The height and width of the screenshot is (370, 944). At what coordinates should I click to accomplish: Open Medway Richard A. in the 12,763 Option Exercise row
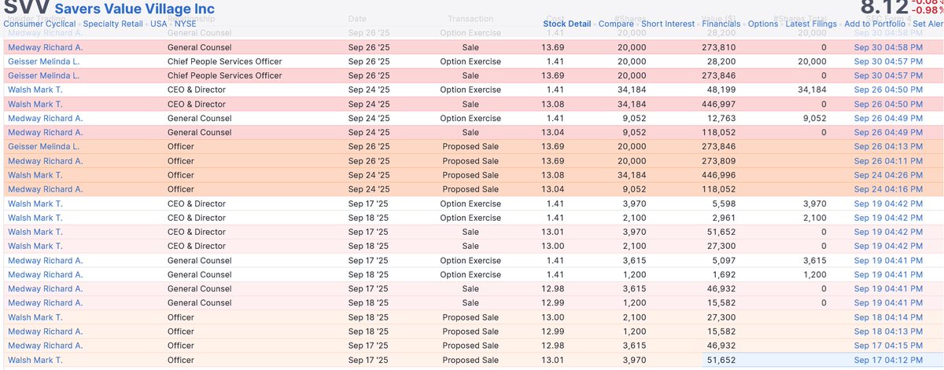(45, 118)
